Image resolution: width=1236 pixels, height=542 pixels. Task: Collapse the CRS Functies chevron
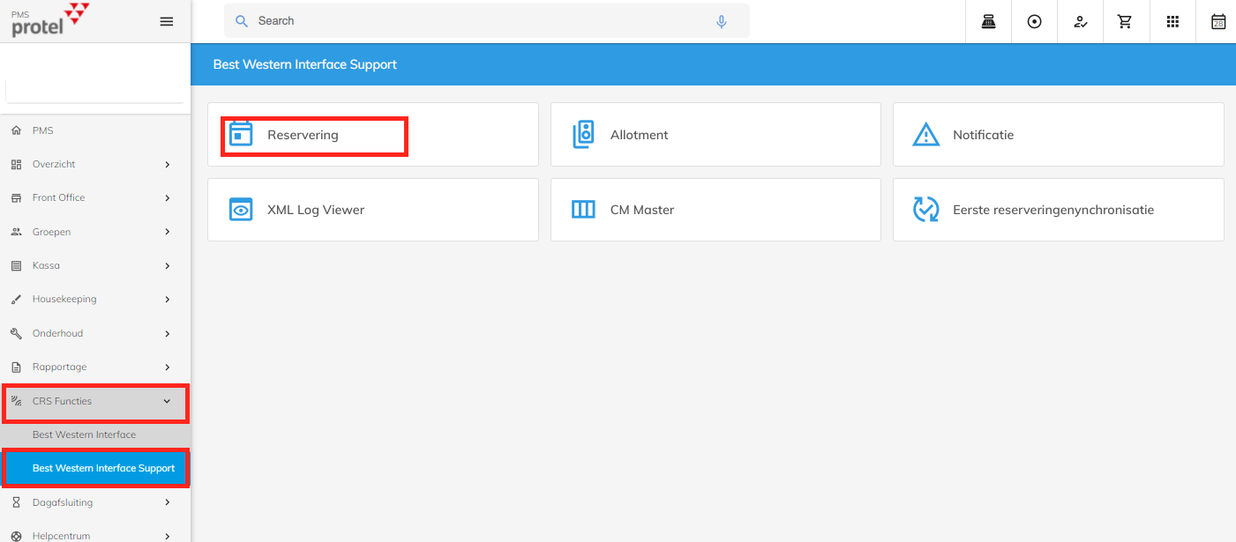pos(168,401)
